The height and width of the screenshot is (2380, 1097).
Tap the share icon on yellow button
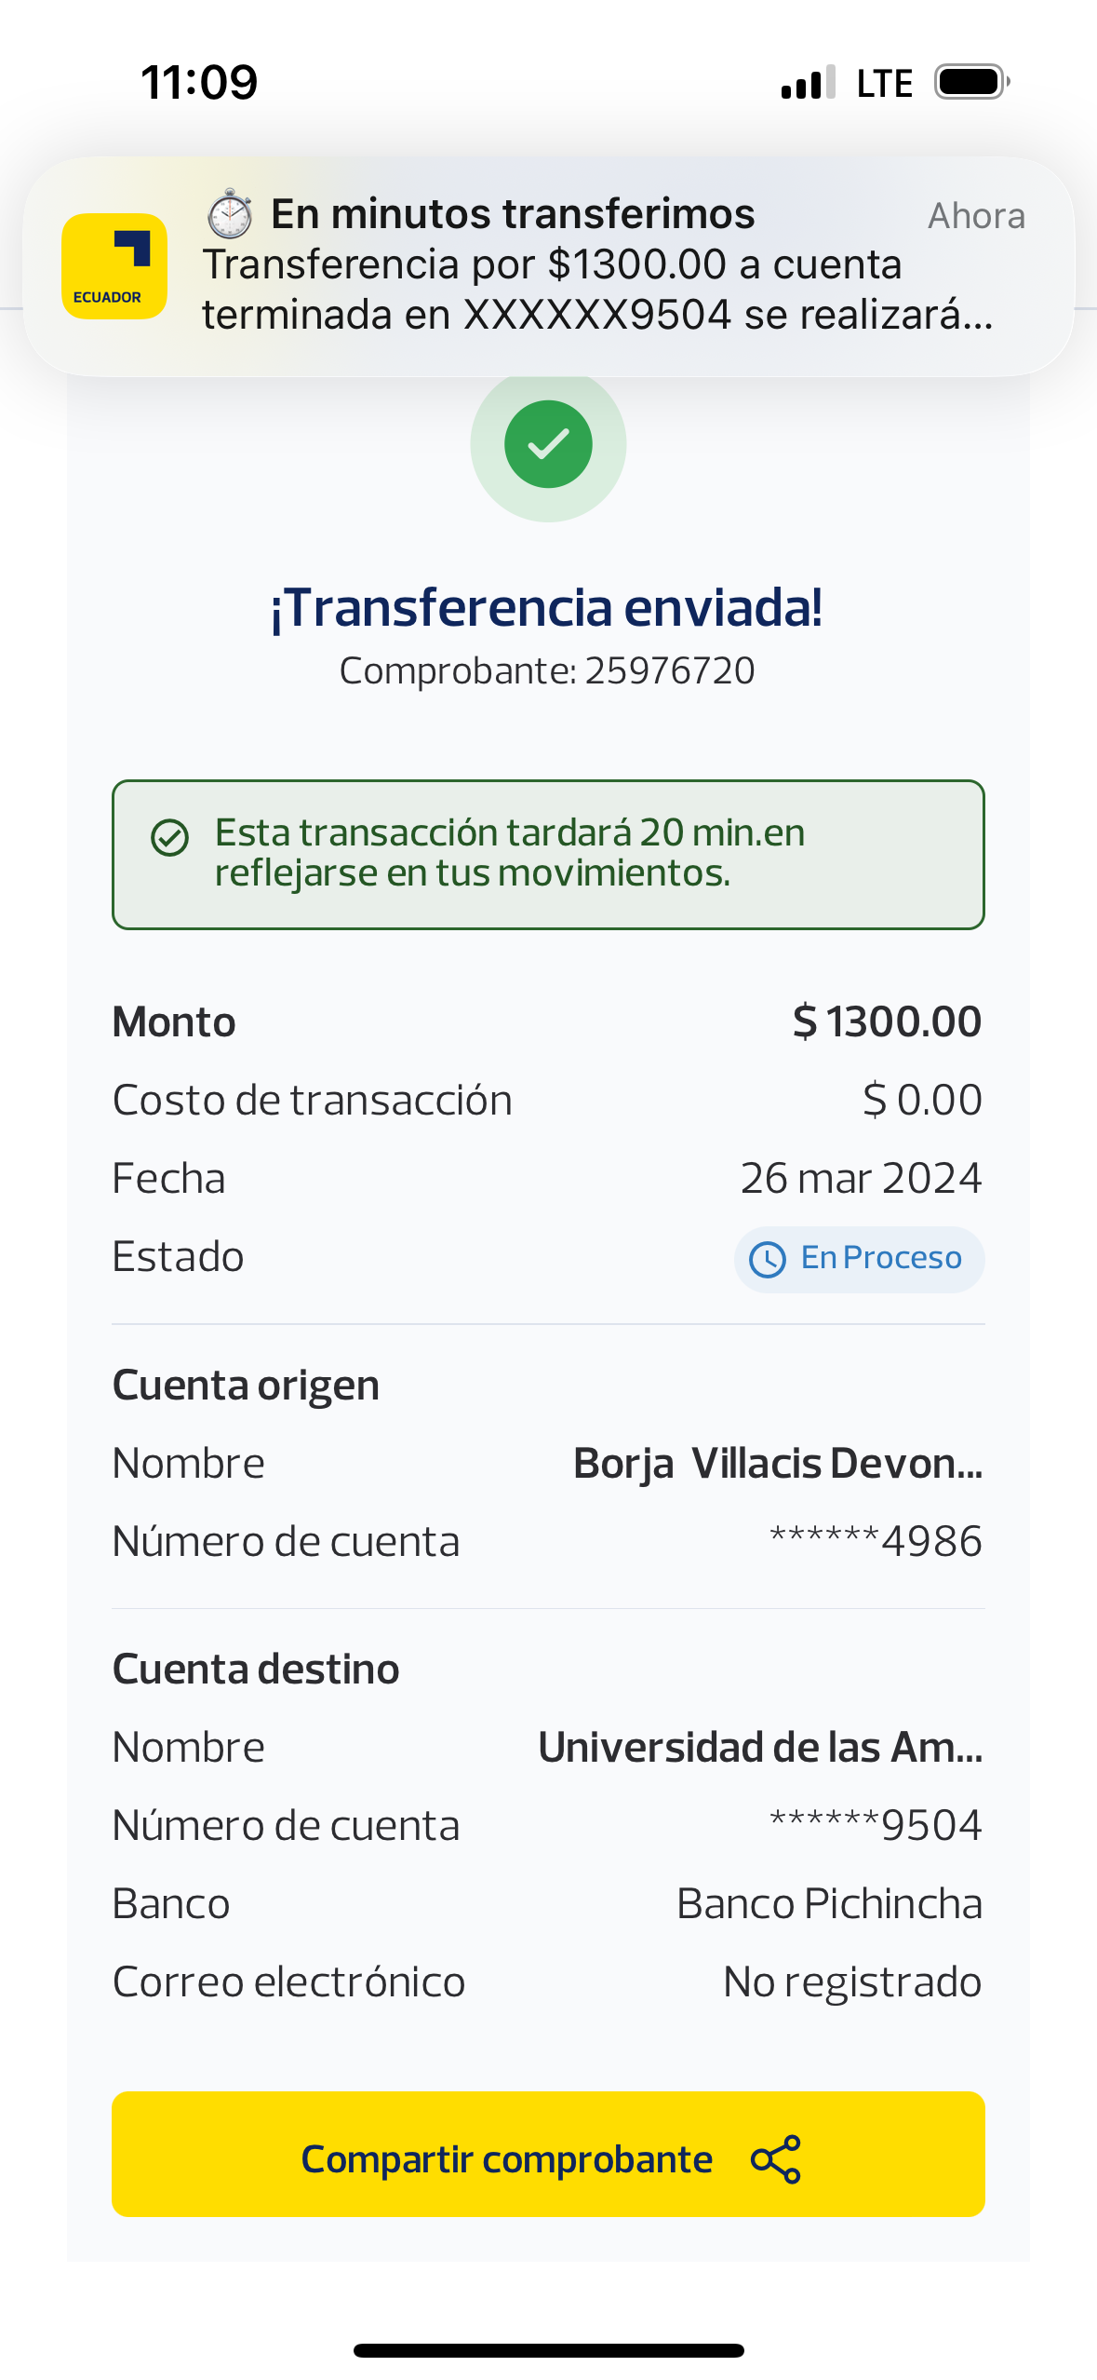click(x=775, y=2158)
